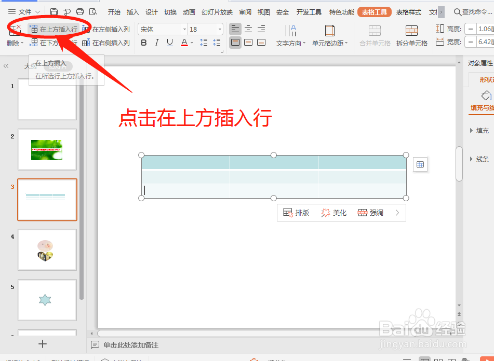This screenshot has height=361, width=494.
Task: Click 单击此处添加备注 notes area
Action: click(x=131, y=345)
